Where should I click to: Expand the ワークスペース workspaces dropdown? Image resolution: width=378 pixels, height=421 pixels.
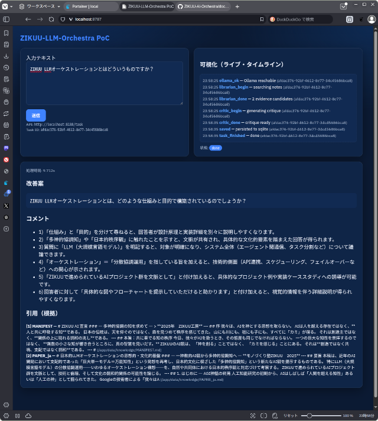pyautogui.click(x=37, y=6)
